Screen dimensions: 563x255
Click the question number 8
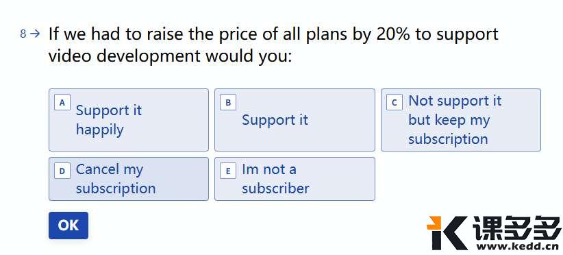tap(23, 34)
